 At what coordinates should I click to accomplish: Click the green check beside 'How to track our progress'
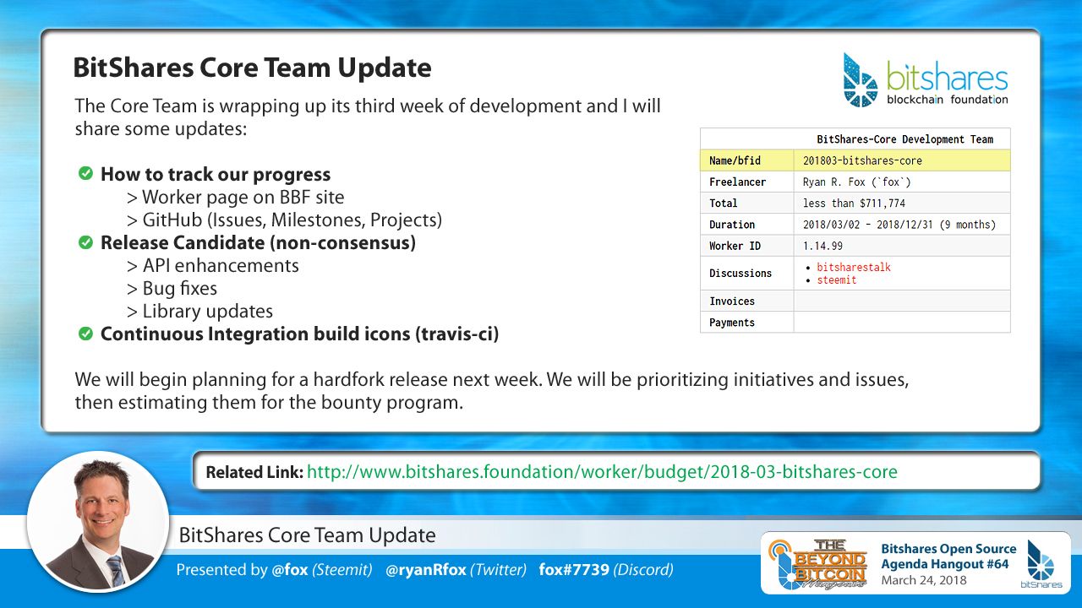click(85, 174)
